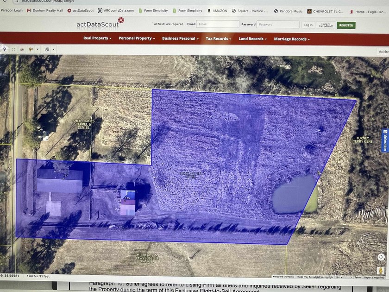Click the Email input field
The height and width of the screenshot is (292, 389).
click(218, 24)
